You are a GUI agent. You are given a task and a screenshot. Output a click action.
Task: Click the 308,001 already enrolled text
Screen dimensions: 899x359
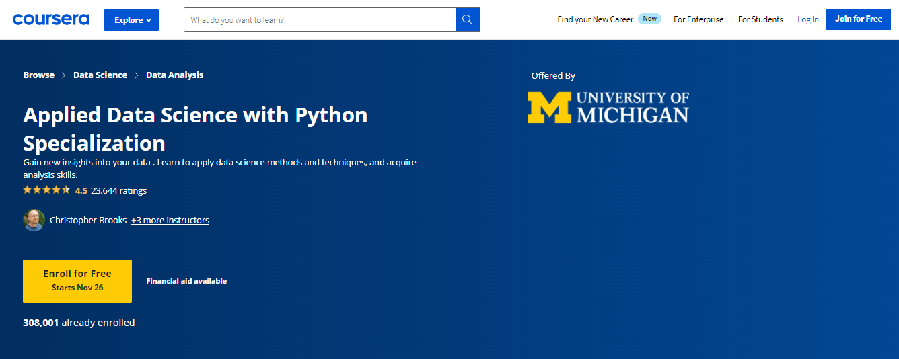click(x=79, y=323)
